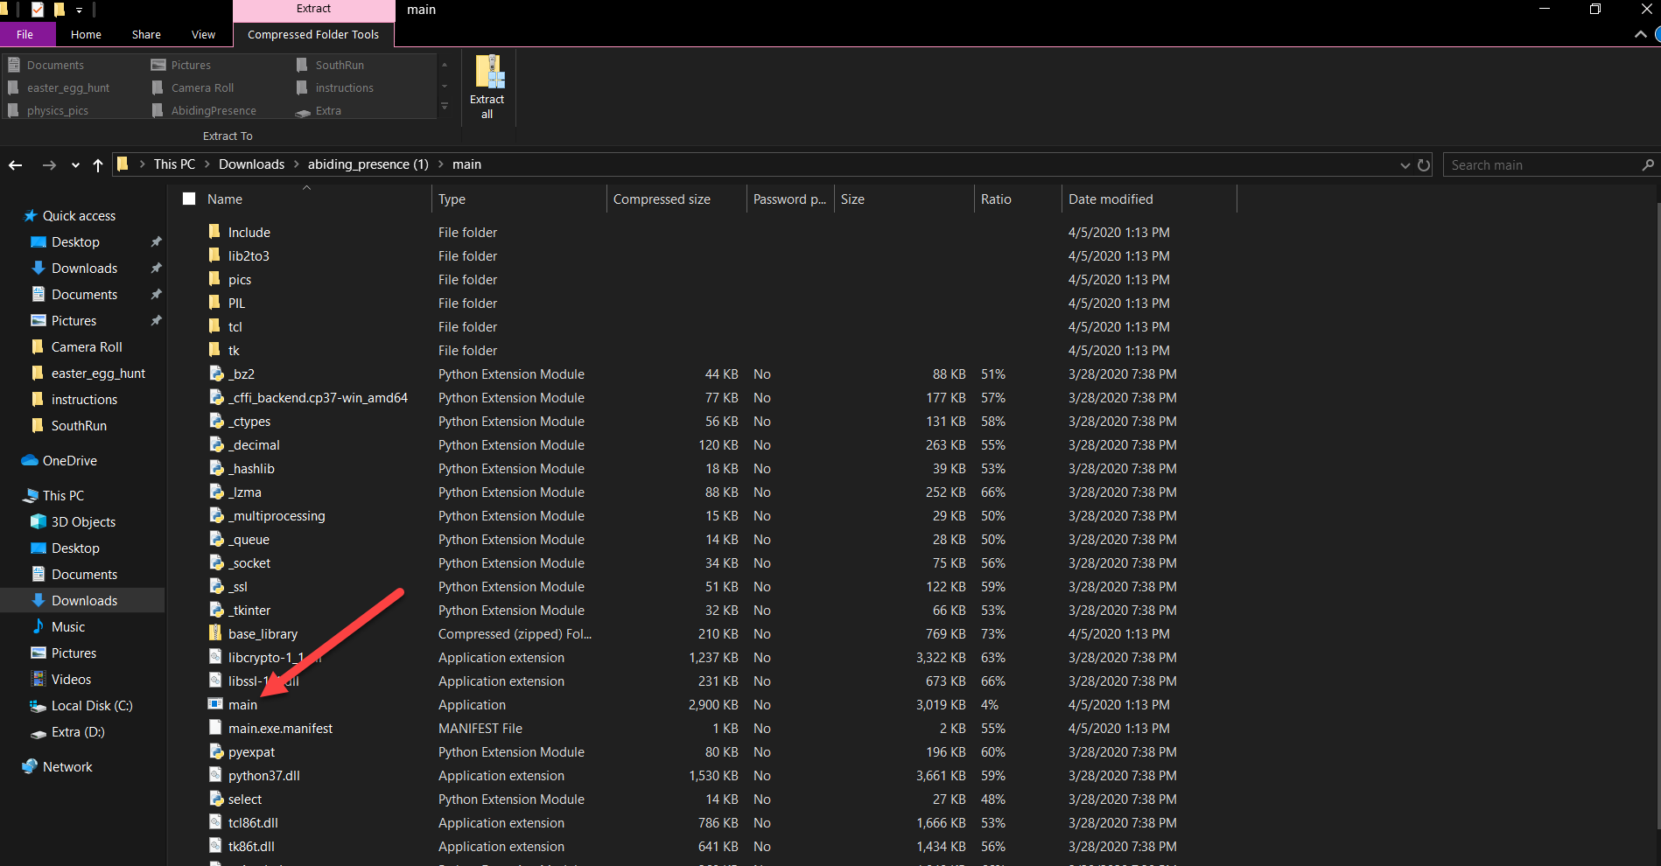This screenshot has height=866, width=1661.
Task: Open recent locations dropdown arrow
Action: pos(75,165)
